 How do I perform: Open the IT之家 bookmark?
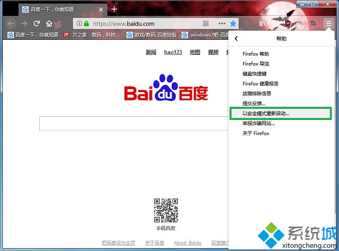91,35
